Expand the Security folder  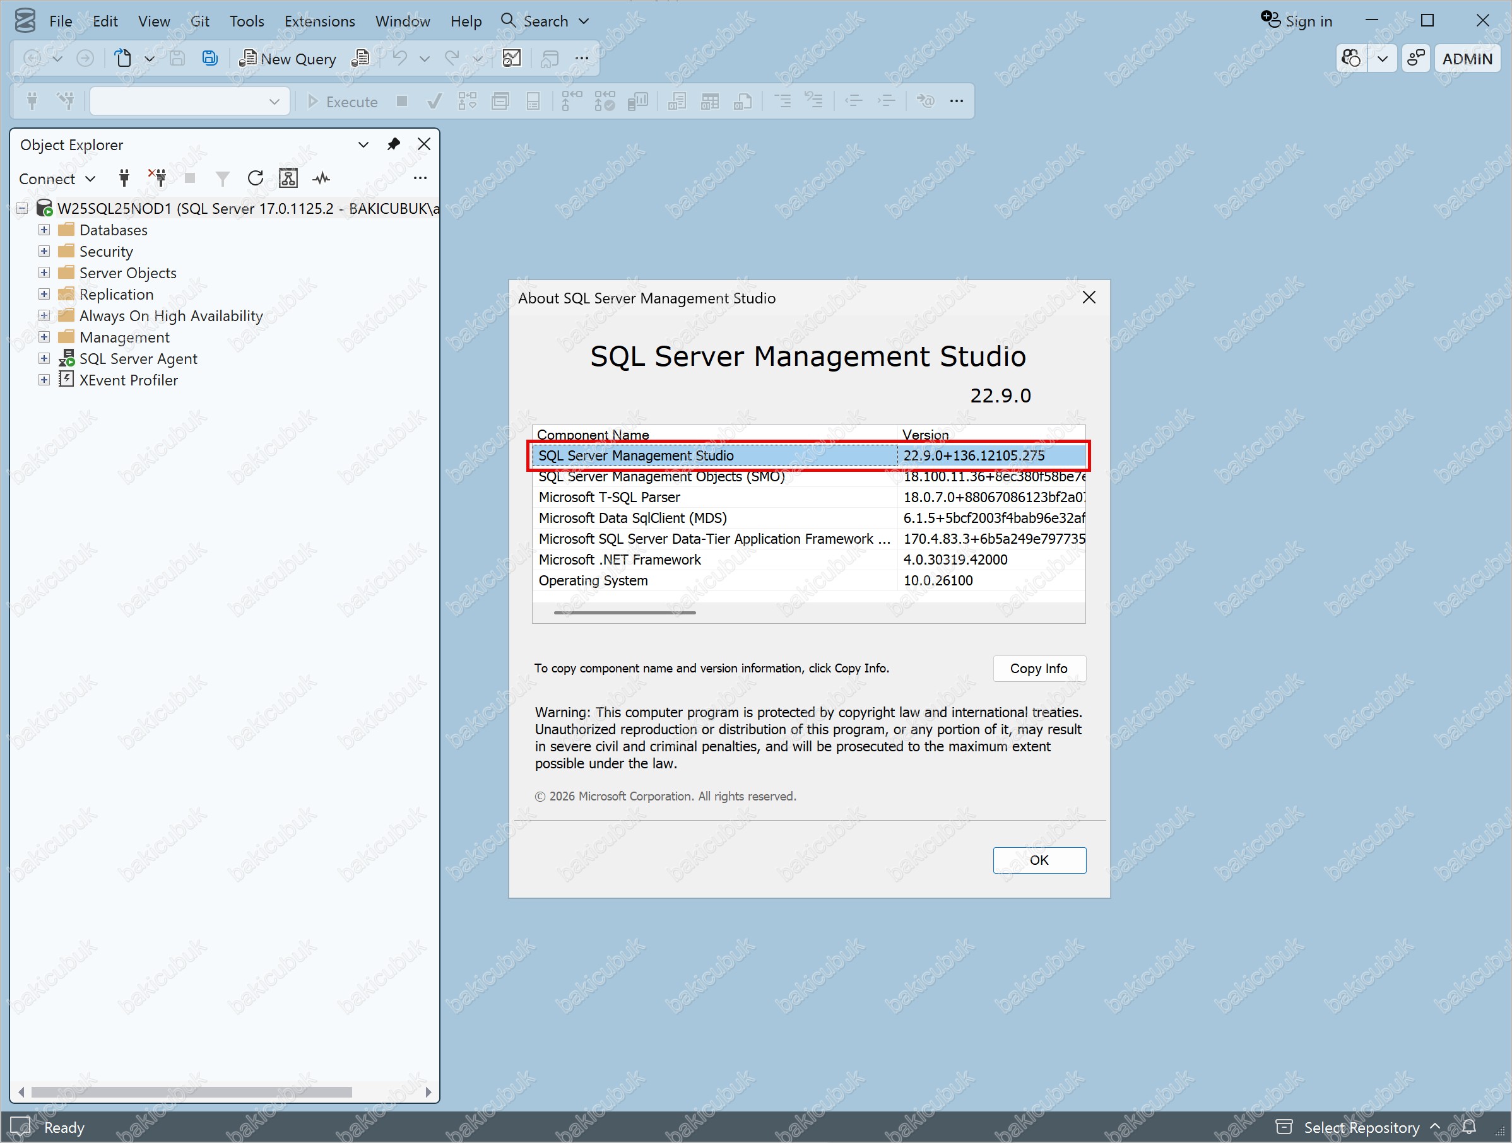pos(44,252)
